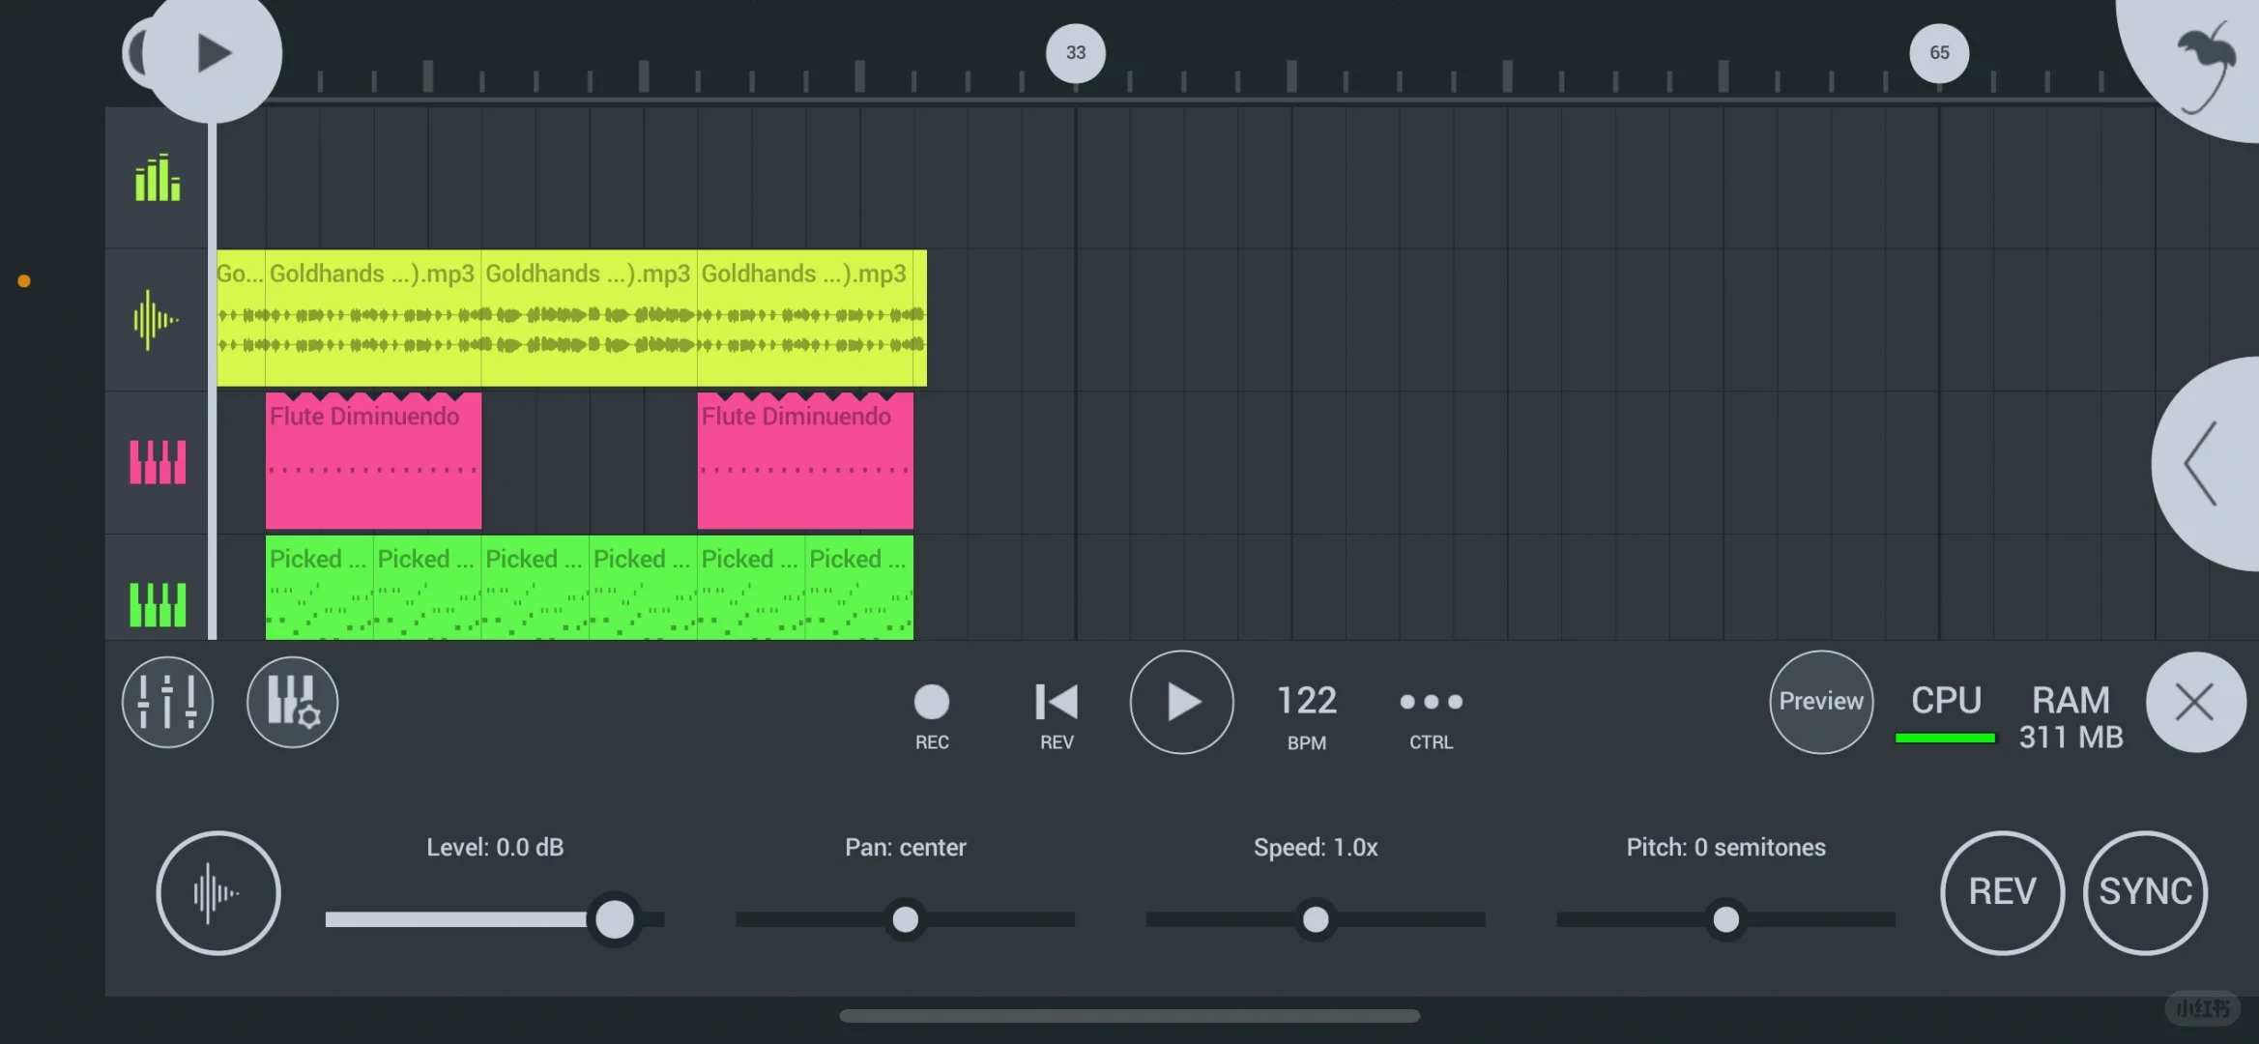Enable the REC record button
The width and height of the screenshot is (2259, 1044).
[x=930, y=702]
